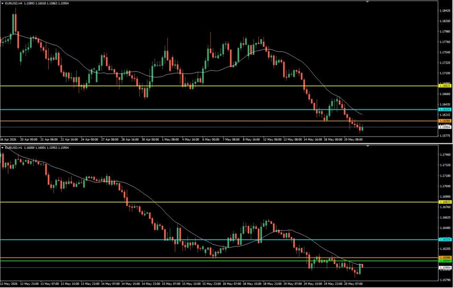Click 1.16205 on the H1 price scale
This screenshot has height=288, width=453.
(x=445, y=248)
